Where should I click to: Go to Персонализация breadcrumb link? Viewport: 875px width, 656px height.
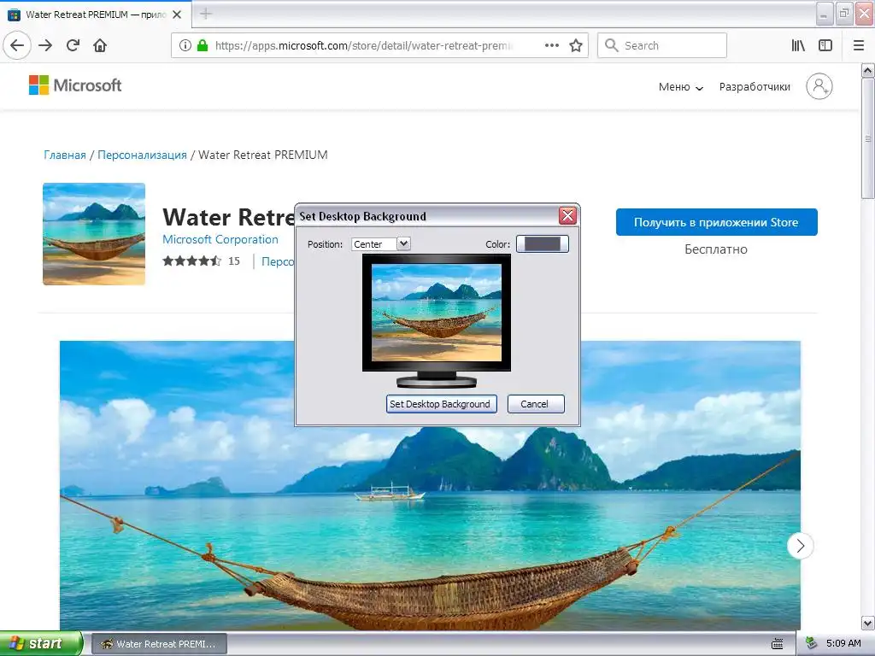pos(143,155)
